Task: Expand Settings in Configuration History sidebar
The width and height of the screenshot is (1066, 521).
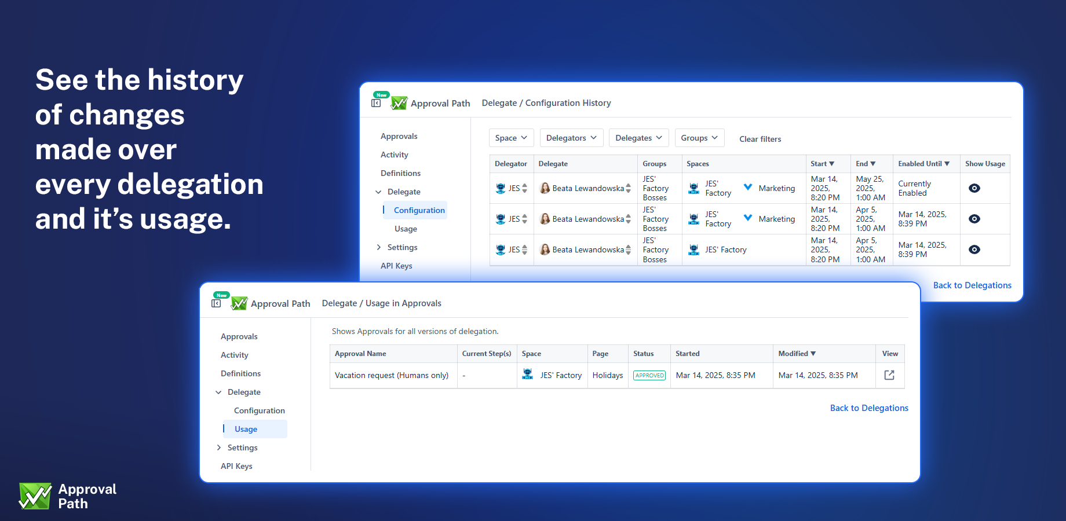Action: [379, 247]
